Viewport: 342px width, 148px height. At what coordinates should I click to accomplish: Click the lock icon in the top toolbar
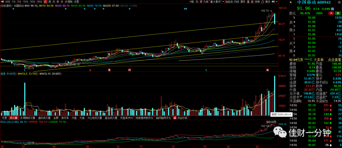(263, 2)
